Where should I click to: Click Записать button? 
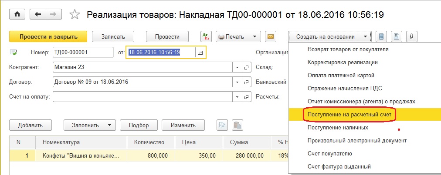tap(113, 37)
